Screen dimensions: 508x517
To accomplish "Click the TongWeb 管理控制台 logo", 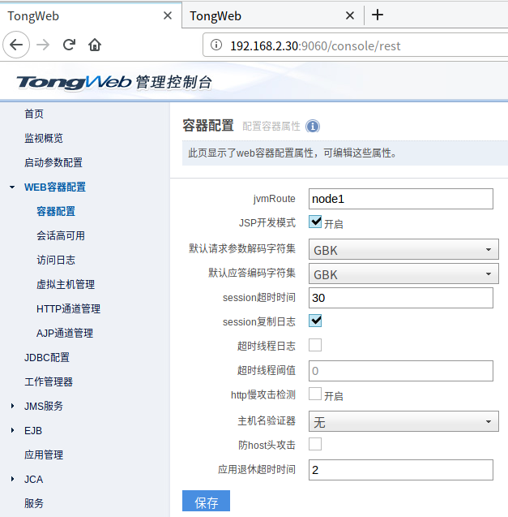I will (x=114, y=82).
